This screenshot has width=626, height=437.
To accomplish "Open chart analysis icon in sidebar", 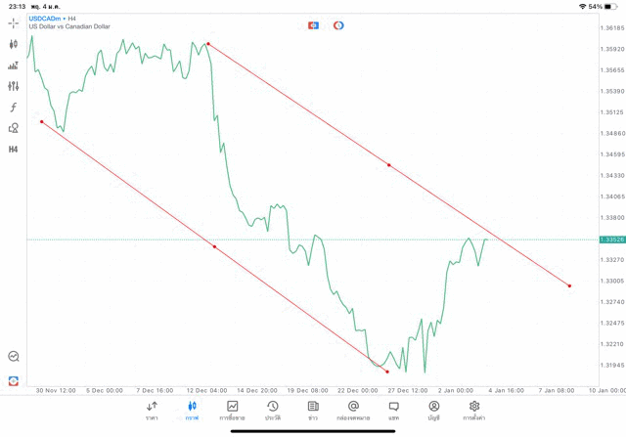I will coord(14,357).
